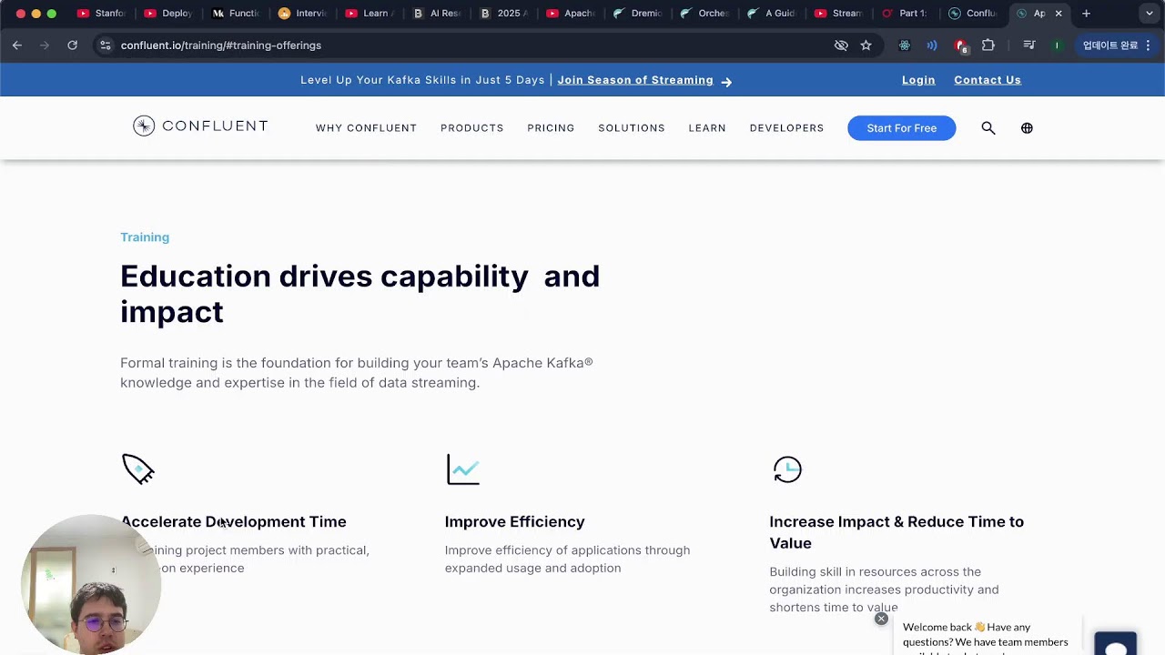
Task: Expand the tab search dropdown arrow
Action: [1150, 14]
